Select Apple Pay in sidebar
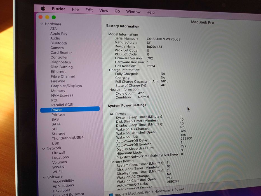 pyautogui.click(x=59, y=34)
